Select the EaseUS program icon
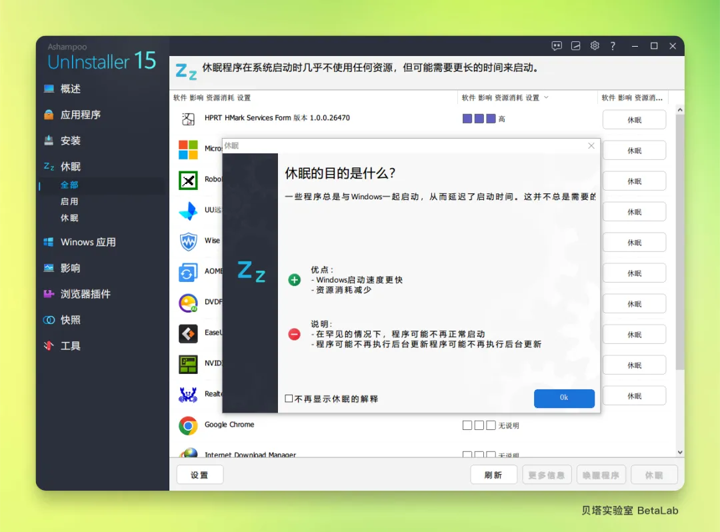The height and width of the screenshot is (532, 720). 188,334
